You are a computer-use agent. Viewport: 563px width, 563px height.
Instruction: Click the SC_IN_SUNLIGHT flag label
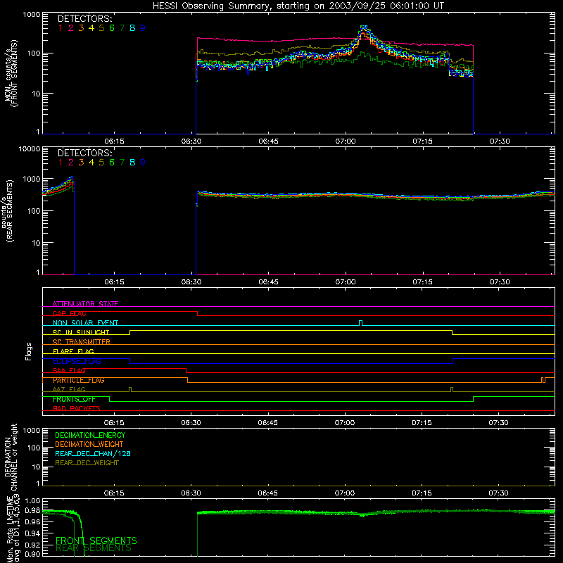81,332
